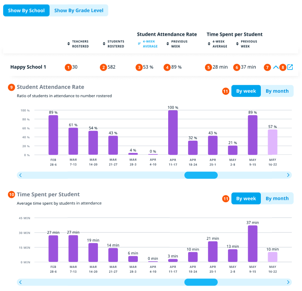Sort attendance by Previous Week arrows
Screen dimensions: 302x291
point(167,44)
